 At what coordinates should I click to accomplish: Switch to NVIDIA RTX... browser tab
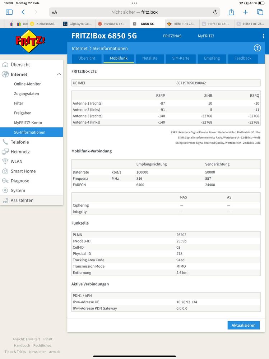[112, 24]
